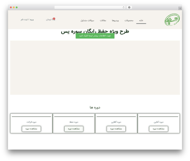
Task: Open the مقالات menu item
Action: [103, 21]
